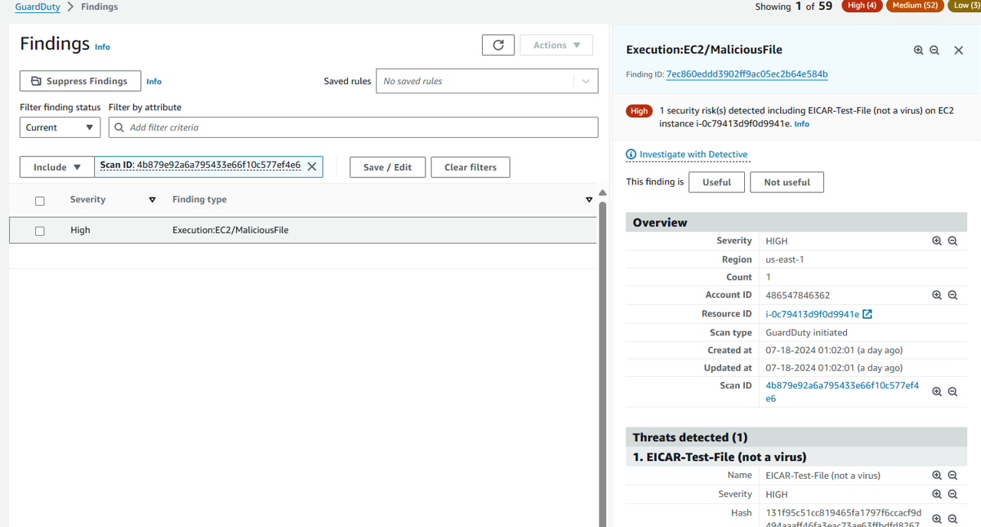The width and height of the screenshot is (981, 527).
Task: Filter by High (4) severity badge
Action: pyautogui.click(x=861, y=5)
